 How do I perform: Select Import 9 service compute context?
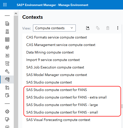(x=53, y=60)
